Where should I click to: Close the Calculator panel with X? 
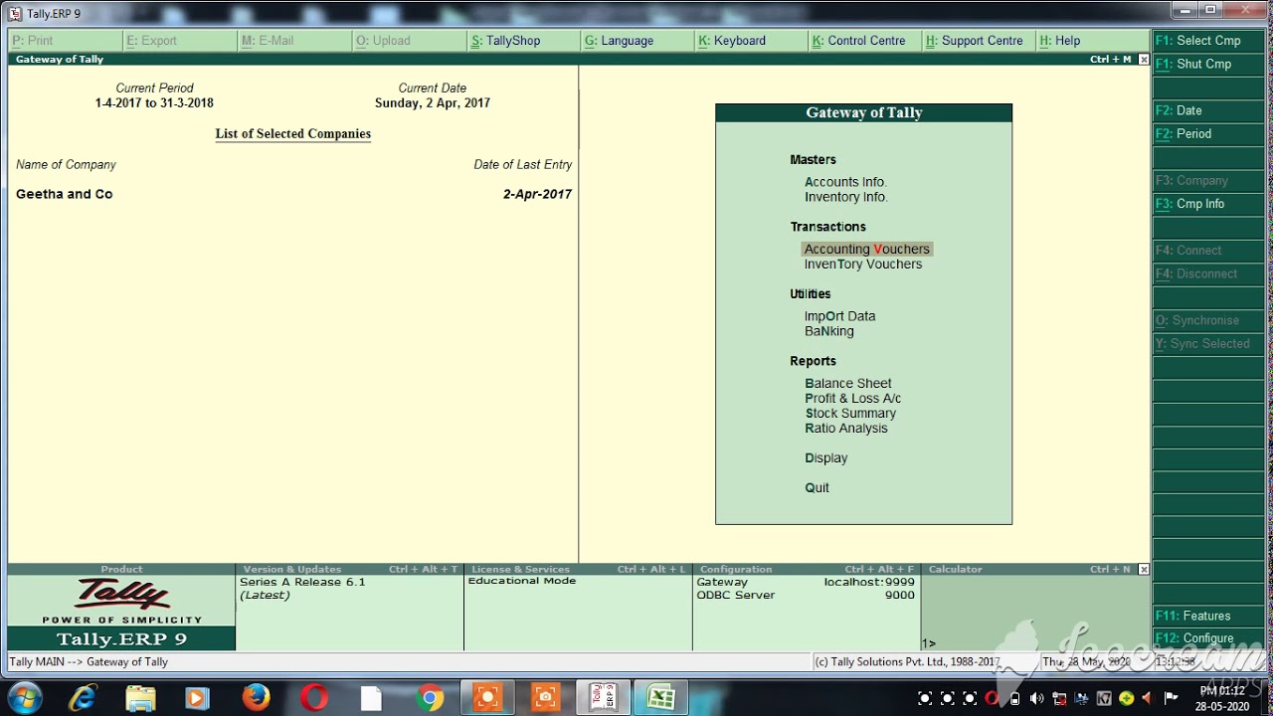(1144, 569)
